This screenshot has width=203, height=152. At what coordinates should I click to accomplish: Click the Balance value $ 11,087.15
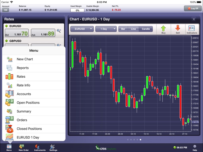point(25,10)
